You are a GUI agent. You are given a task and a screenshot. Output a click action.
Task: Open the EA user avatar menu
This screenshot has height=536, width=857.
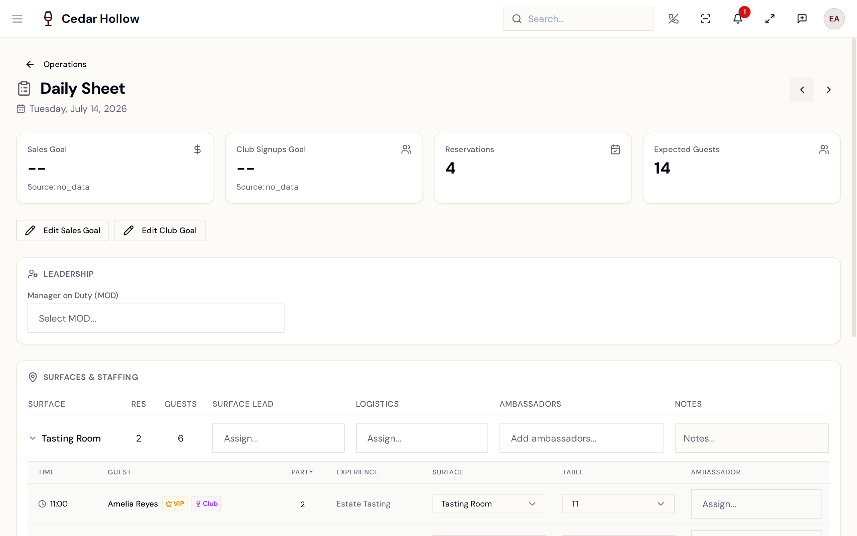point(834,19)
